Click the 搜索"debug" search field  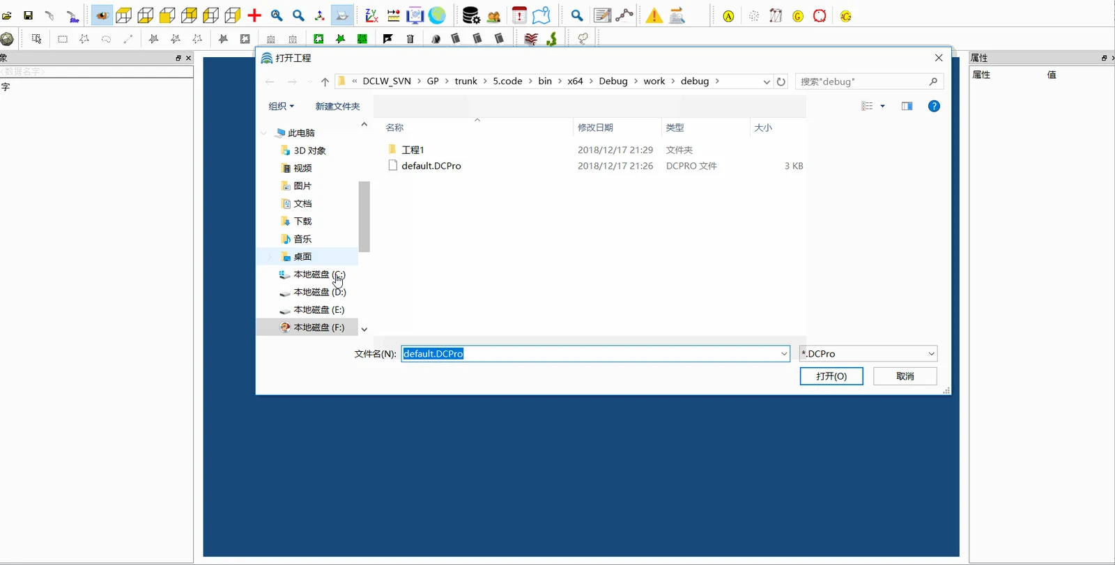click(x=869, y=82)
